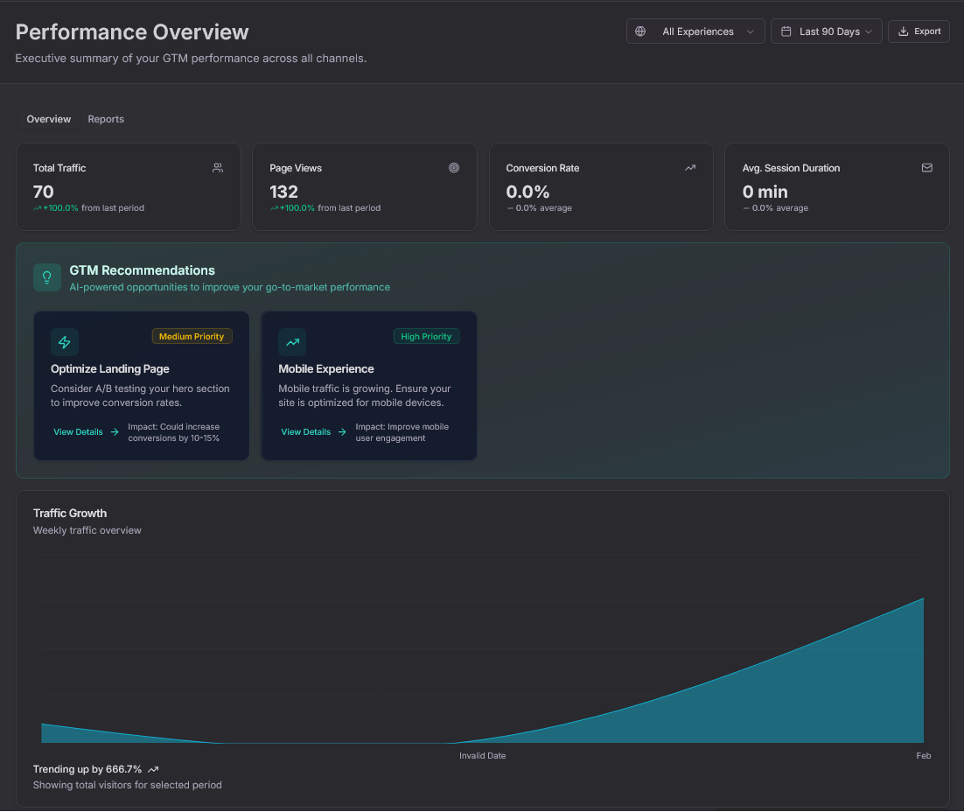Viewport: 964px width, 812px height.
Task: Click the target icon on the Page Views card
Action: pos(453,167)
